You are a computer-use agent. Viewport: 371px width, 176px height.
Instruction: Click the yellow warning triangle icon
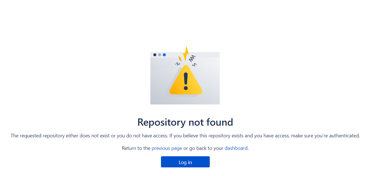coord(186,80)
